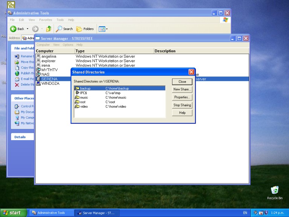The height and width of the screenshot is (217, 289).
Task: Open the Recycle Bin desktop icon
Action: [x=275, y=190]
